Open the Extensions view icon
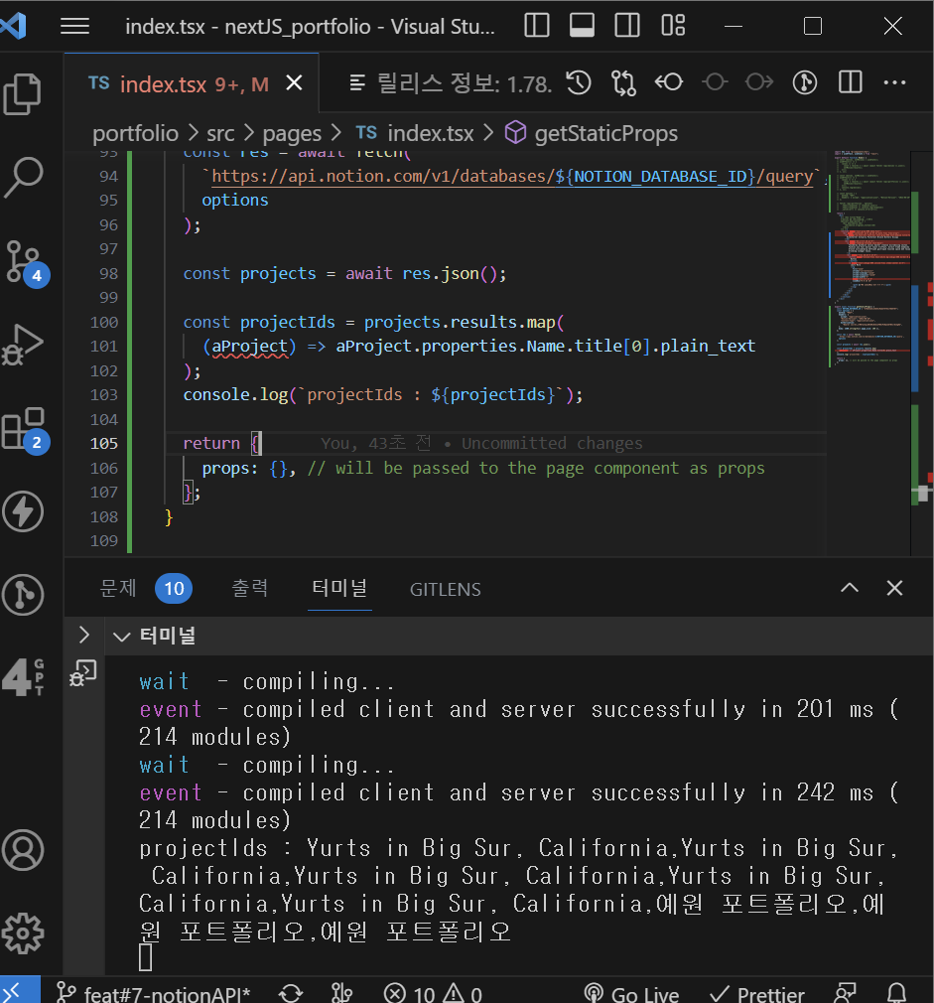Viewport: 934px width, 1003px height. pyautogui.click(x=23, y=429)
